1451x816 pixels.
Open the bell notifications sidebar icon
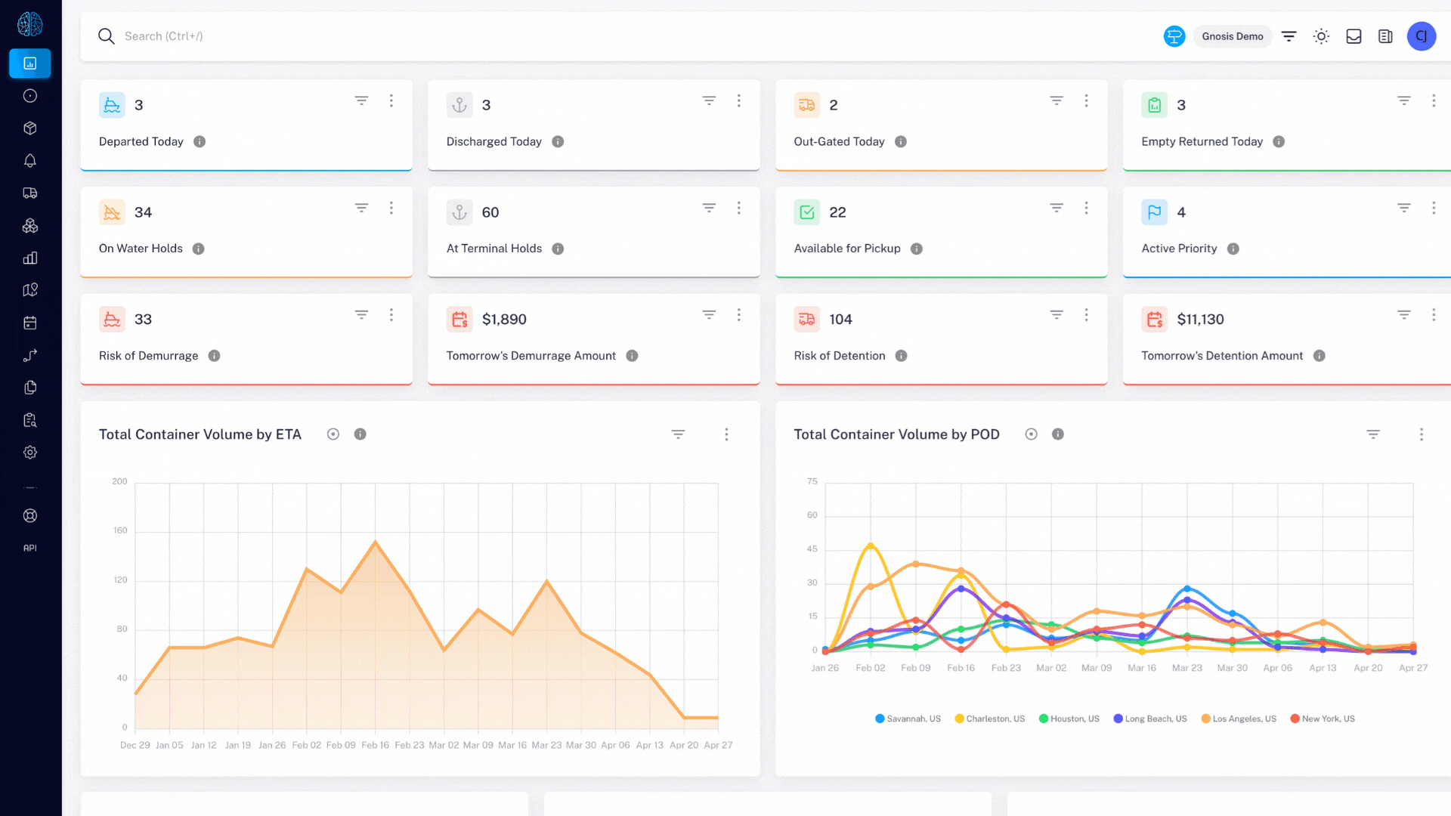pyautogui.click(x=30, y=161)
